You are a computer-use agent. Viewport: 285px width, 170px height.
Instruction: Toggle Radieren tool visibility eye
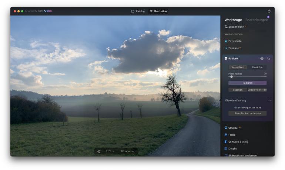coord(262,59)
